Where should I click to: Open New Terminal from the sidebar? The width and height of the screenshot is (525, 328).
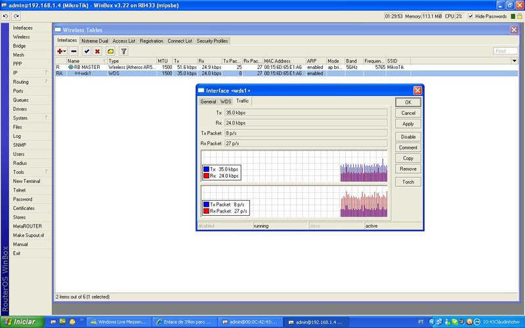click(x=26, y=181)
